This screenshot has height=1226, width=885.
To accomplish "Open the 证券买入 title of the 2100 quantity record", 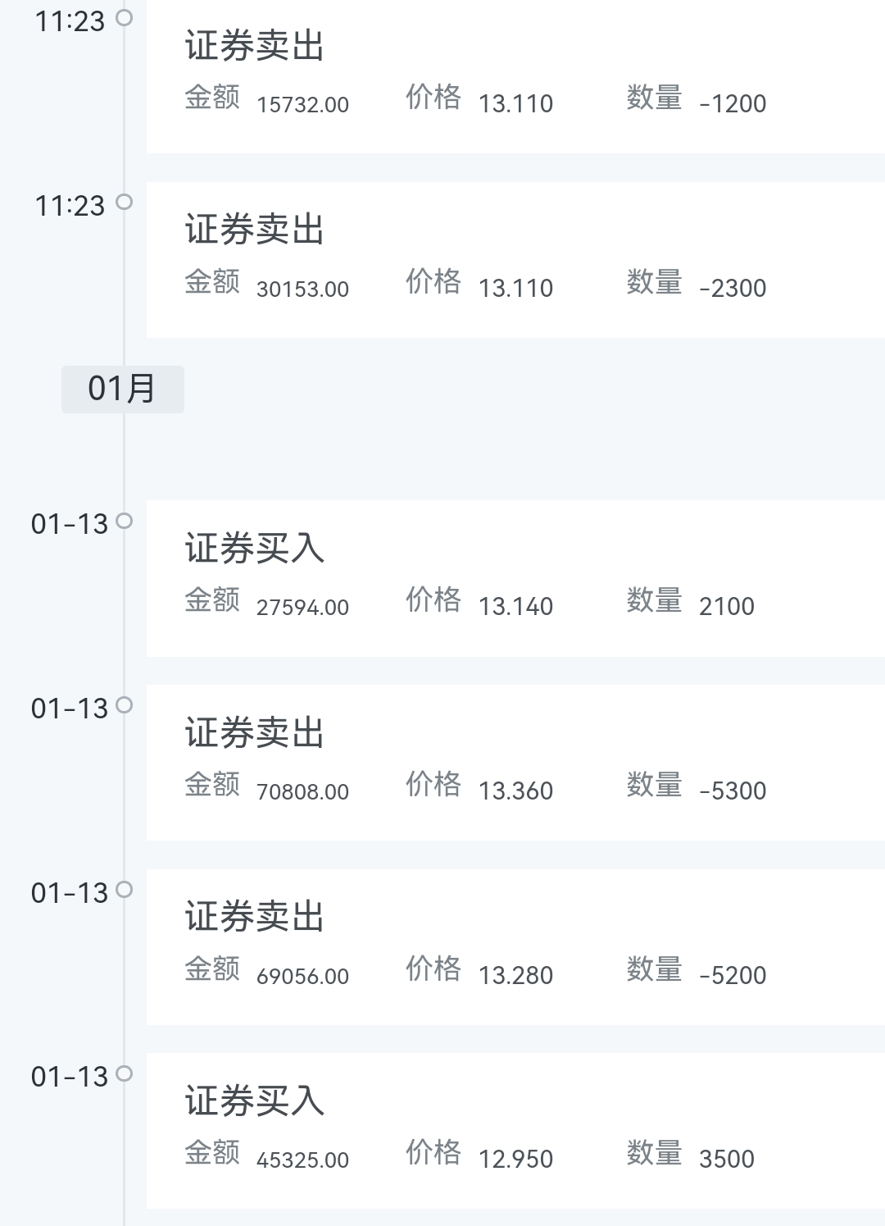I will point(255,549).
